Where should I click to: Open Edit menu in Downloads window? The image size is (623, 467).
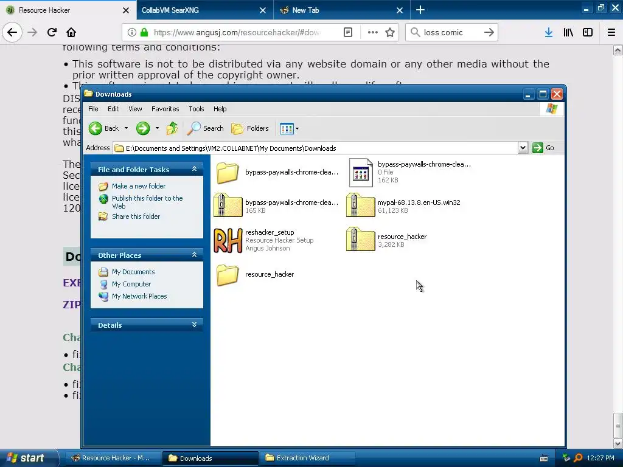click(113, 109)
